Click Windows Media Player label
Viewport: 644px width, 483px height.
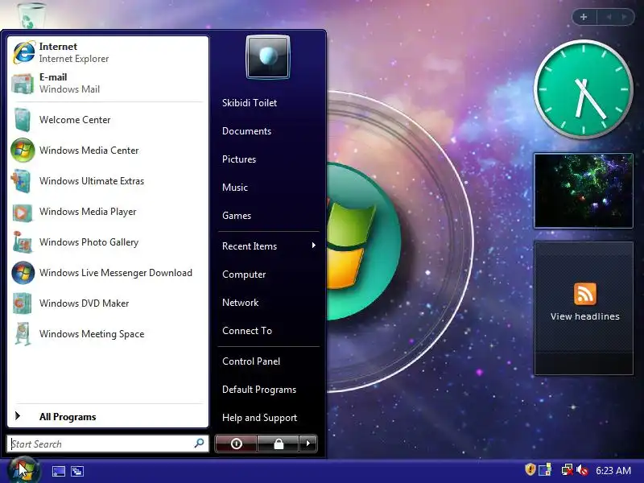[88, 212]
